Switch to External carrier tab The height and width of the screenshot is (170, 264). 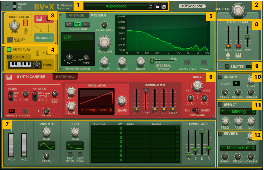click(x=65, y=77)
